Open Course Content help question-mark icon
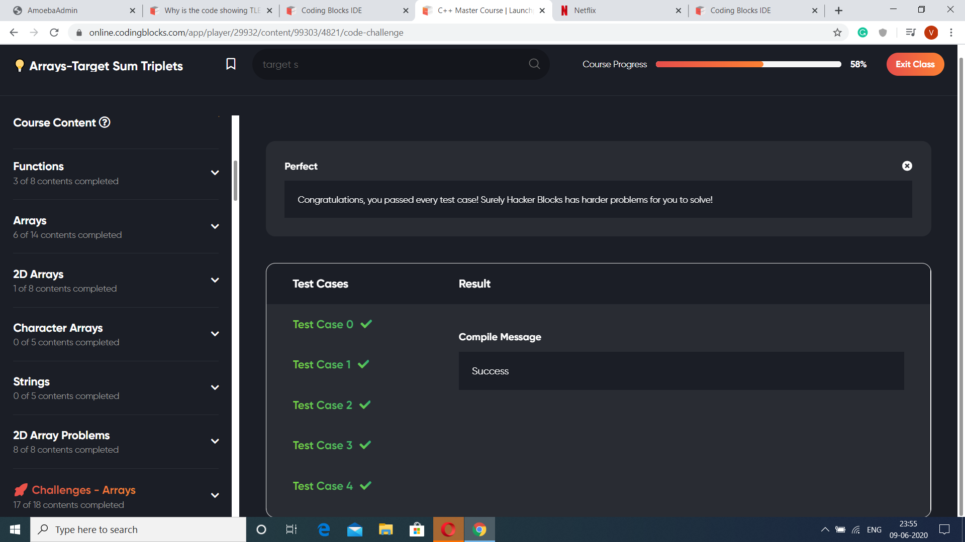The height and width of the screenshot is (542, 965). (x=105, y=122)
